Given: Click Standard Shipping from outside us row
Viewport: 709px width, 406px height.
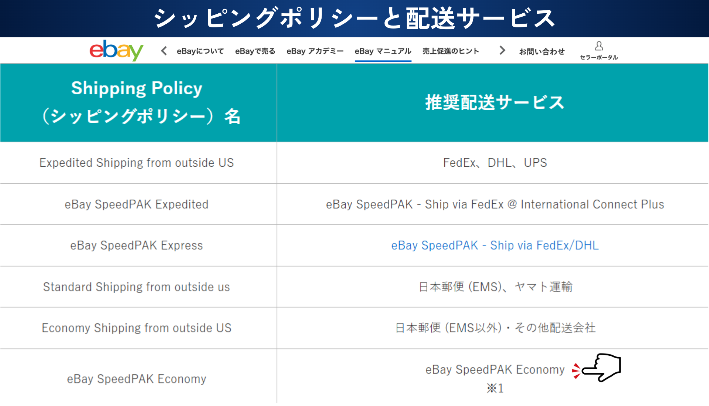Looking at the screenshot, I should tap(136, 287).
